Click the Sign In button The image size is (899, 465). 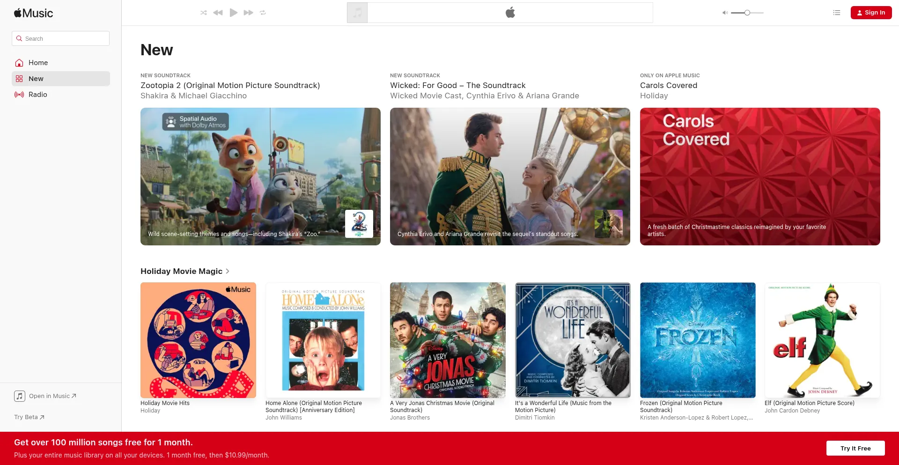coord(871,13)
